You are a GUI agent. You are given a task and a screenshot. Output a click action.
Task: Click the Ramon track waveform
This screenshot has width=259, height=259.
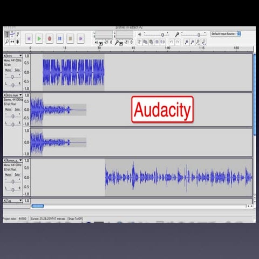tap(179, 178)
